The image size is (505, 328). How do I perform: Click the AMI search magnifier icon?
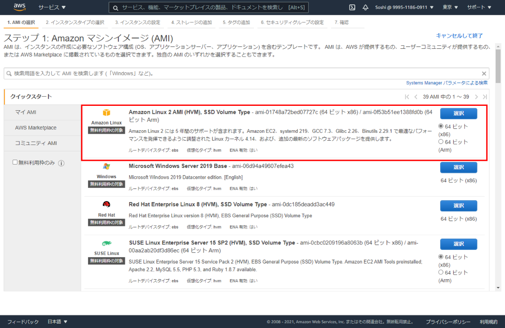pyautogui.click(x=9, y=73)
